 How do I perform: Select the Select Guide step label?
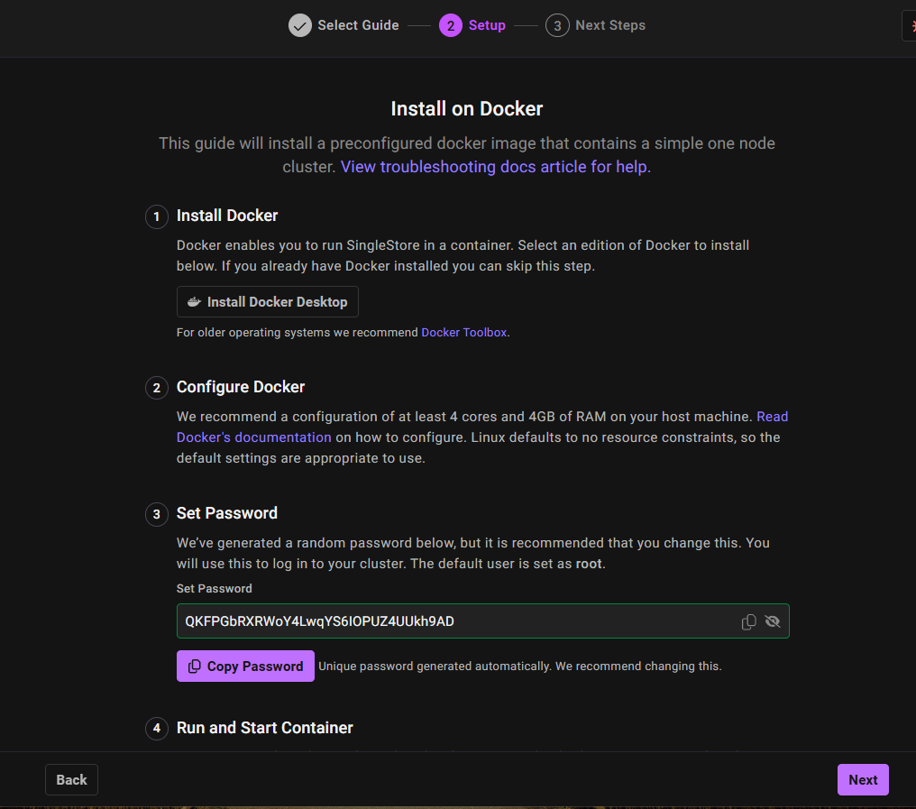pos(358,26)
